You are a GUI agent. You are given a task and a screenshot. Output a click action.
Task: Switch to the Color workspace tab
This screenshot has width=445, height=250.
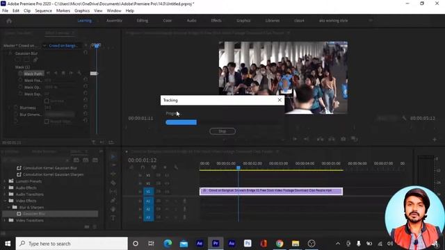point(167,21)
